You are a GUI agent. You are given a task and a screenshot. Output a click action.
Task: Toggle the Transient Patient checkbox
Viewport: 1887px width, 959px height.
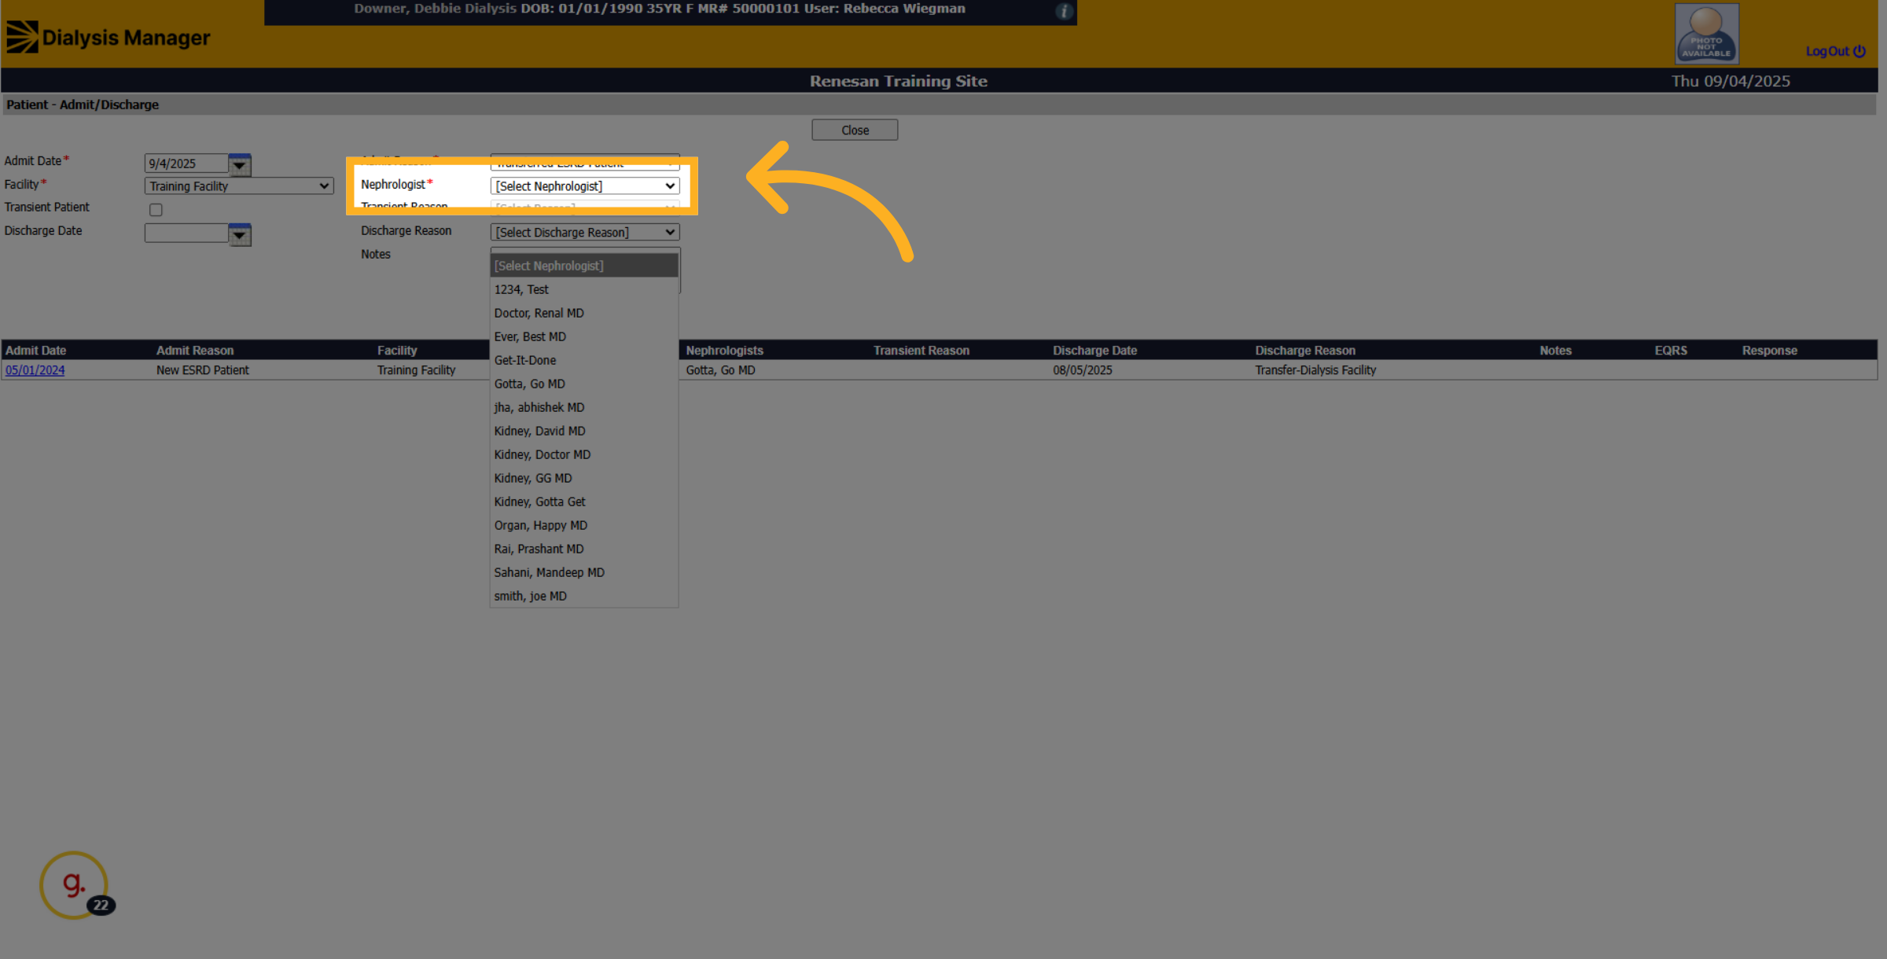tap(156, 209)
